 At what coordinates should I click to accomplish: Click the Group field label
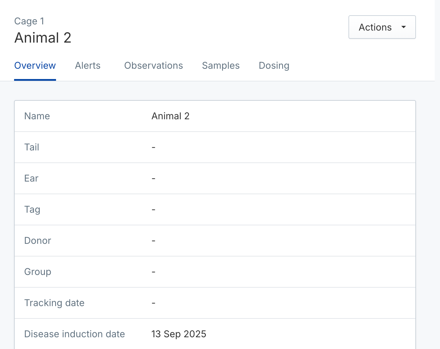[38, 272]
